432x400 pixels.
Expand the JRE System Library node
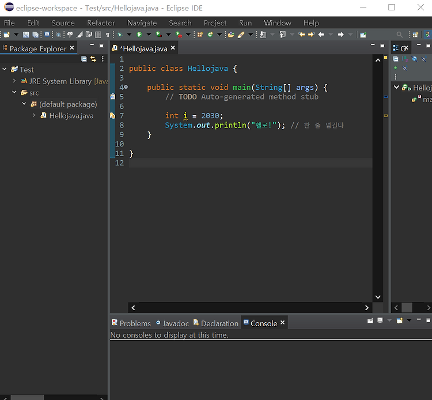coord(14,81)
